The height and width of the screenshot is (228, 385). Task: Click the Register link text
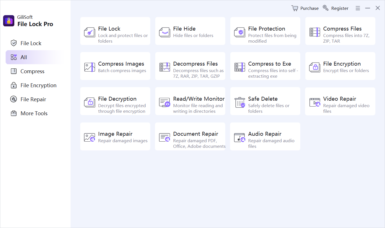340,8
